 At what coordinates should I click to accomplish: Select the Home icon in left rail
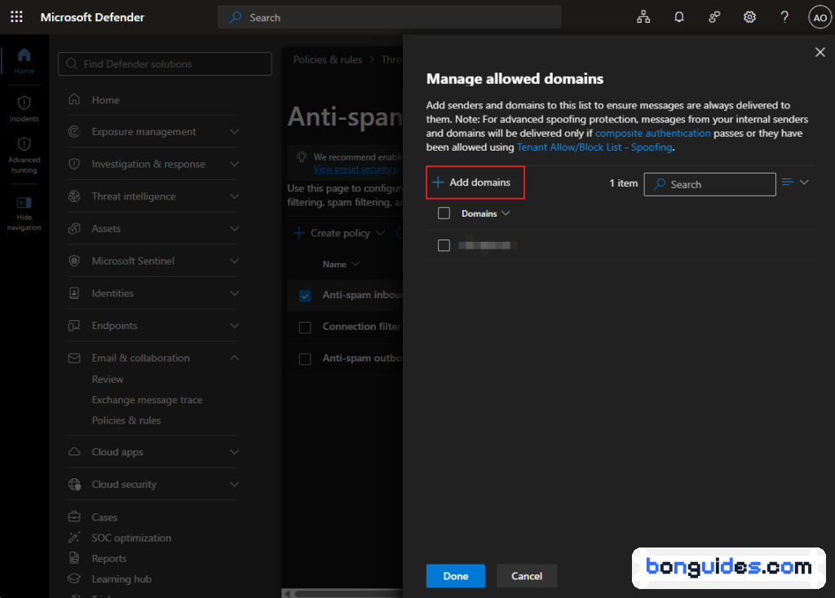coord(24,55)
